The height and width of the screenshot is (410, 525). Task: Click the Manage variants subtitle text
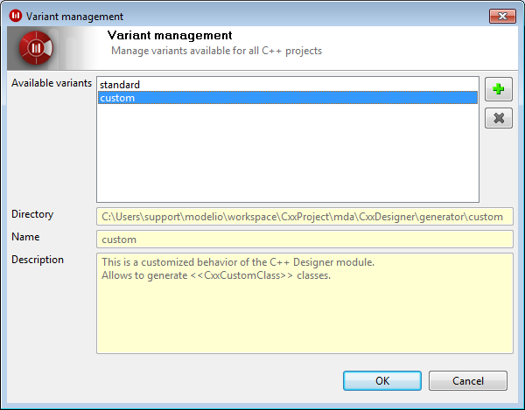[217, 51]
